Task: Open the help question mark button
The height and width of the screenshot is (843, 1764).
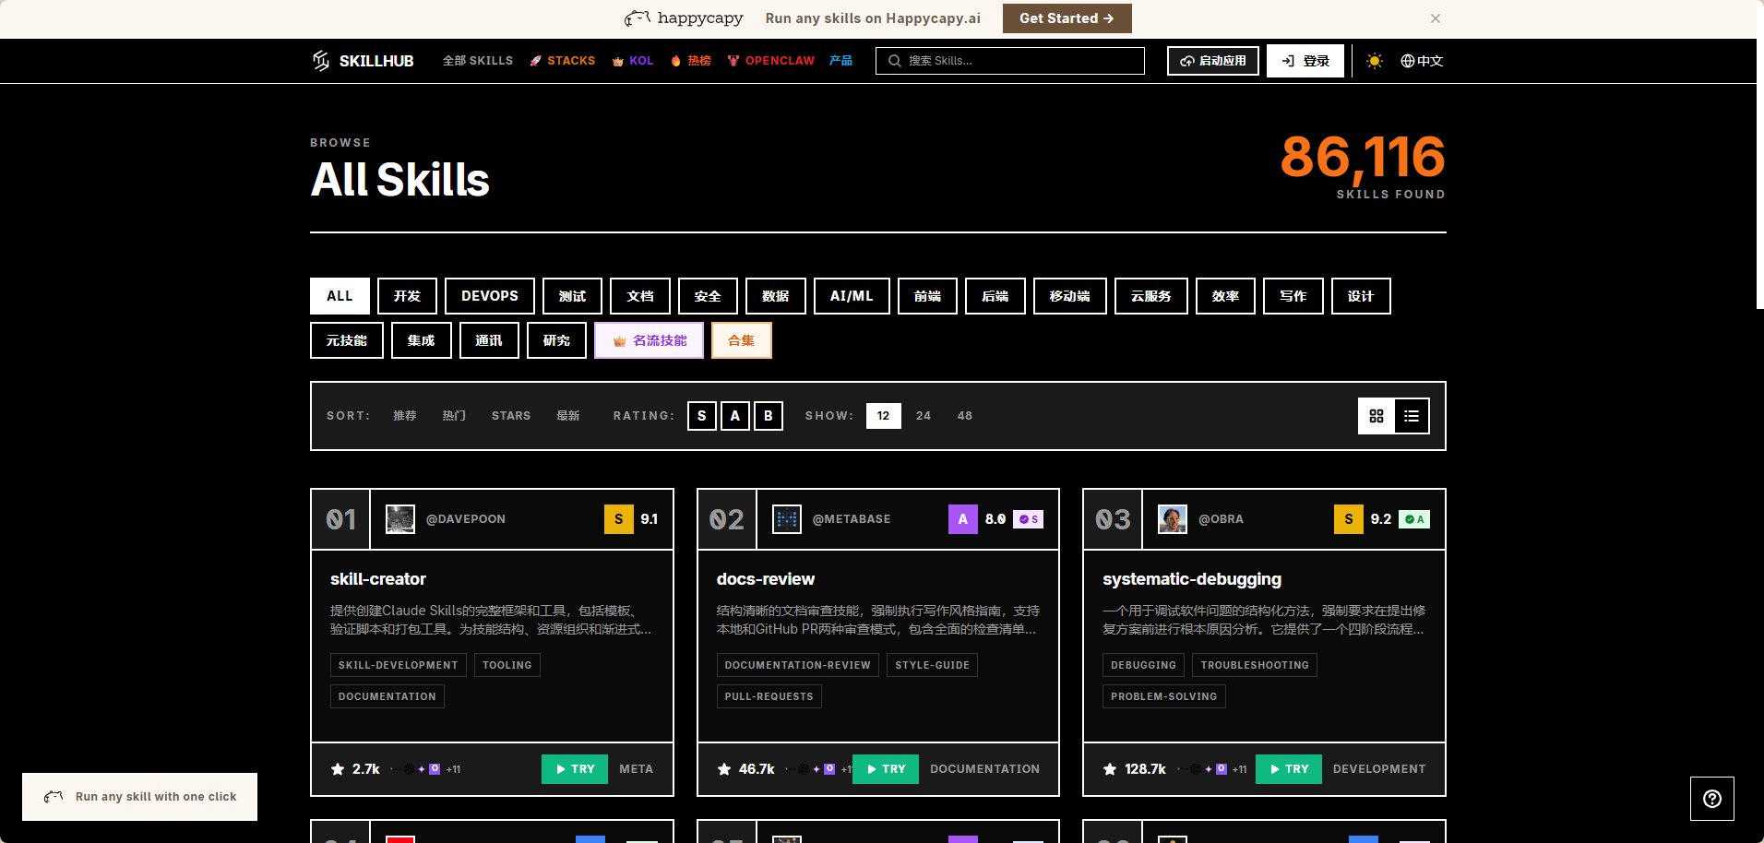Action: click(x=1712, y=799)
